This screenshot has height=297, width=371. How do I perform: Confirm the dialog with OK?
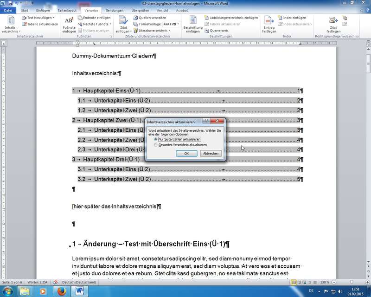coord(186,153)
